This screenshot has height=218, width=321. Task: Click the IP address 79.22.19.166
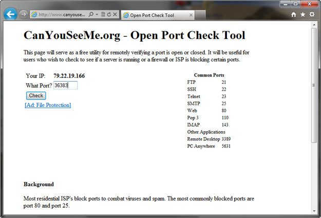(69, 76)
